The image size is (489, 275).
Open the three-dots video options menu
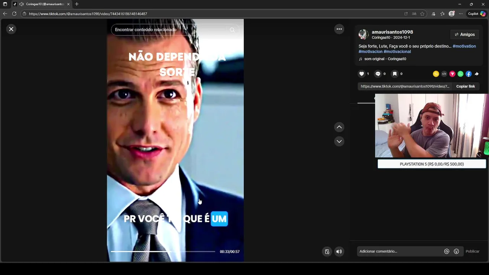tap(339, 29)
